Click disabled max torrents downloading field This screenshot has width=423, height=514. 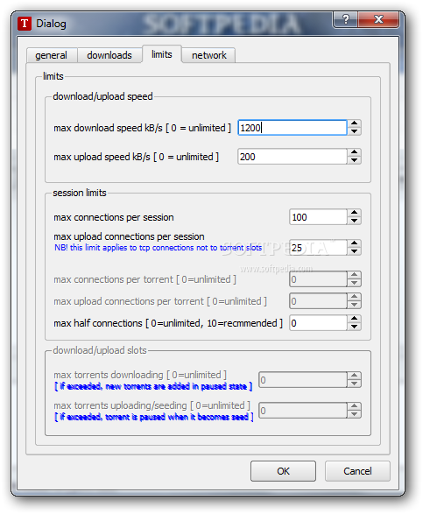tap(303, 380)
